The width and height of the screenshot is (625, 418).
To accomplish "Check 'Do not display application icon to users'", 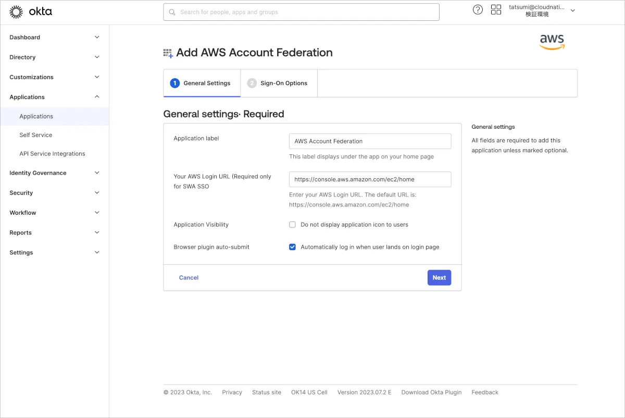I will [x=293, y=225].
